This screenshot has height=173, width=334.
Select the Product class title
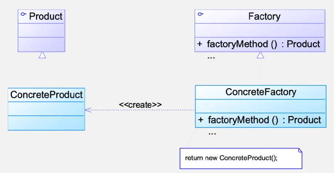pyautogui.click(x=46, y=17)
